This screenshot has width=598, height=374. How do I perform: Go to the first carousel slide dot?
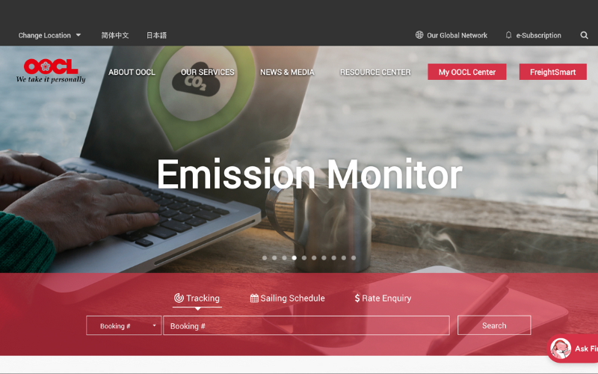point(265,258)
